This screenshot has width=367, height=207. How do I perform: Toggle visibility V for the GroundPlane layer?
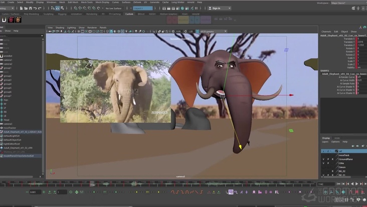[x=323, y=159]
